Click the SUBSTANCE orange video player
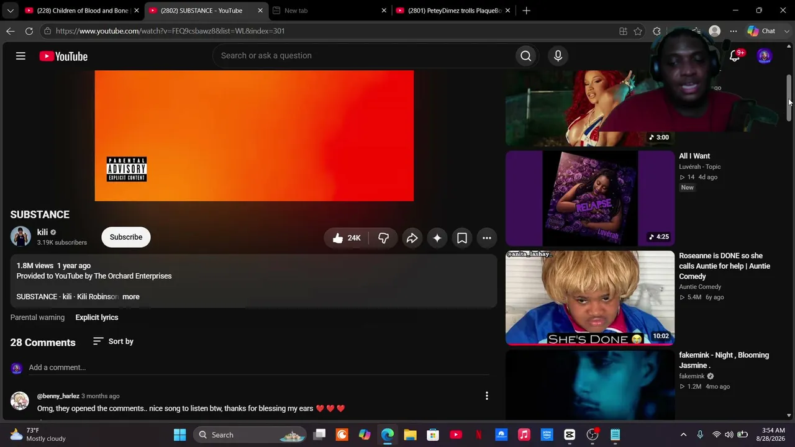The image size is (795, 447). click(x=254, y=136)
